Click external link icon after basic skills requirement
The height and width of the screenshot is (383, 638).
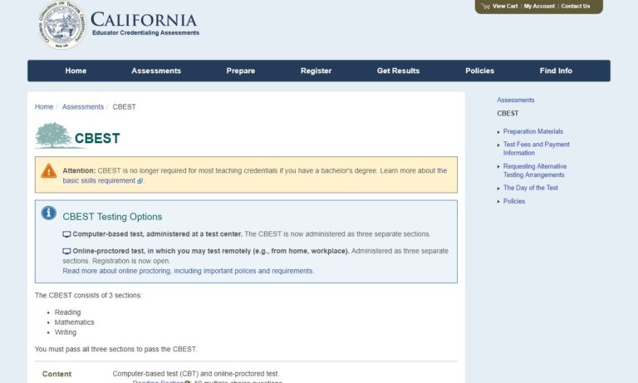(x=140, y=181)
